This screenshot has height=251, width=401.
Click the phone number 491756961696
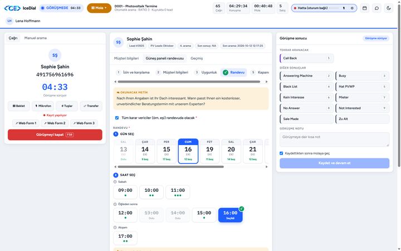click(55, 75)
